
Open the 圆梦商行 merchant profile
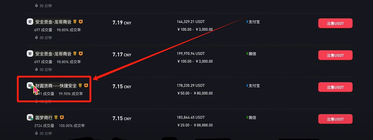(x=44, y=117)
